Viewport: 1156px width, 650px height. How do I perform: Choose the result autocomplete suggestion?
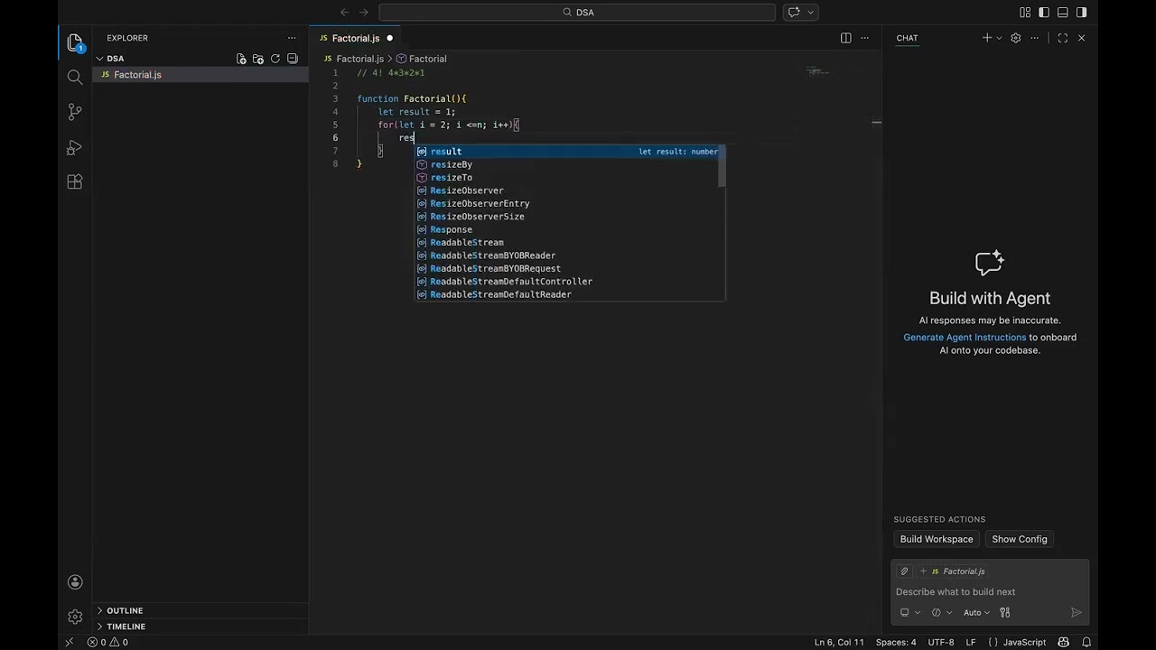pyautogui.click(x=569, y=152)
